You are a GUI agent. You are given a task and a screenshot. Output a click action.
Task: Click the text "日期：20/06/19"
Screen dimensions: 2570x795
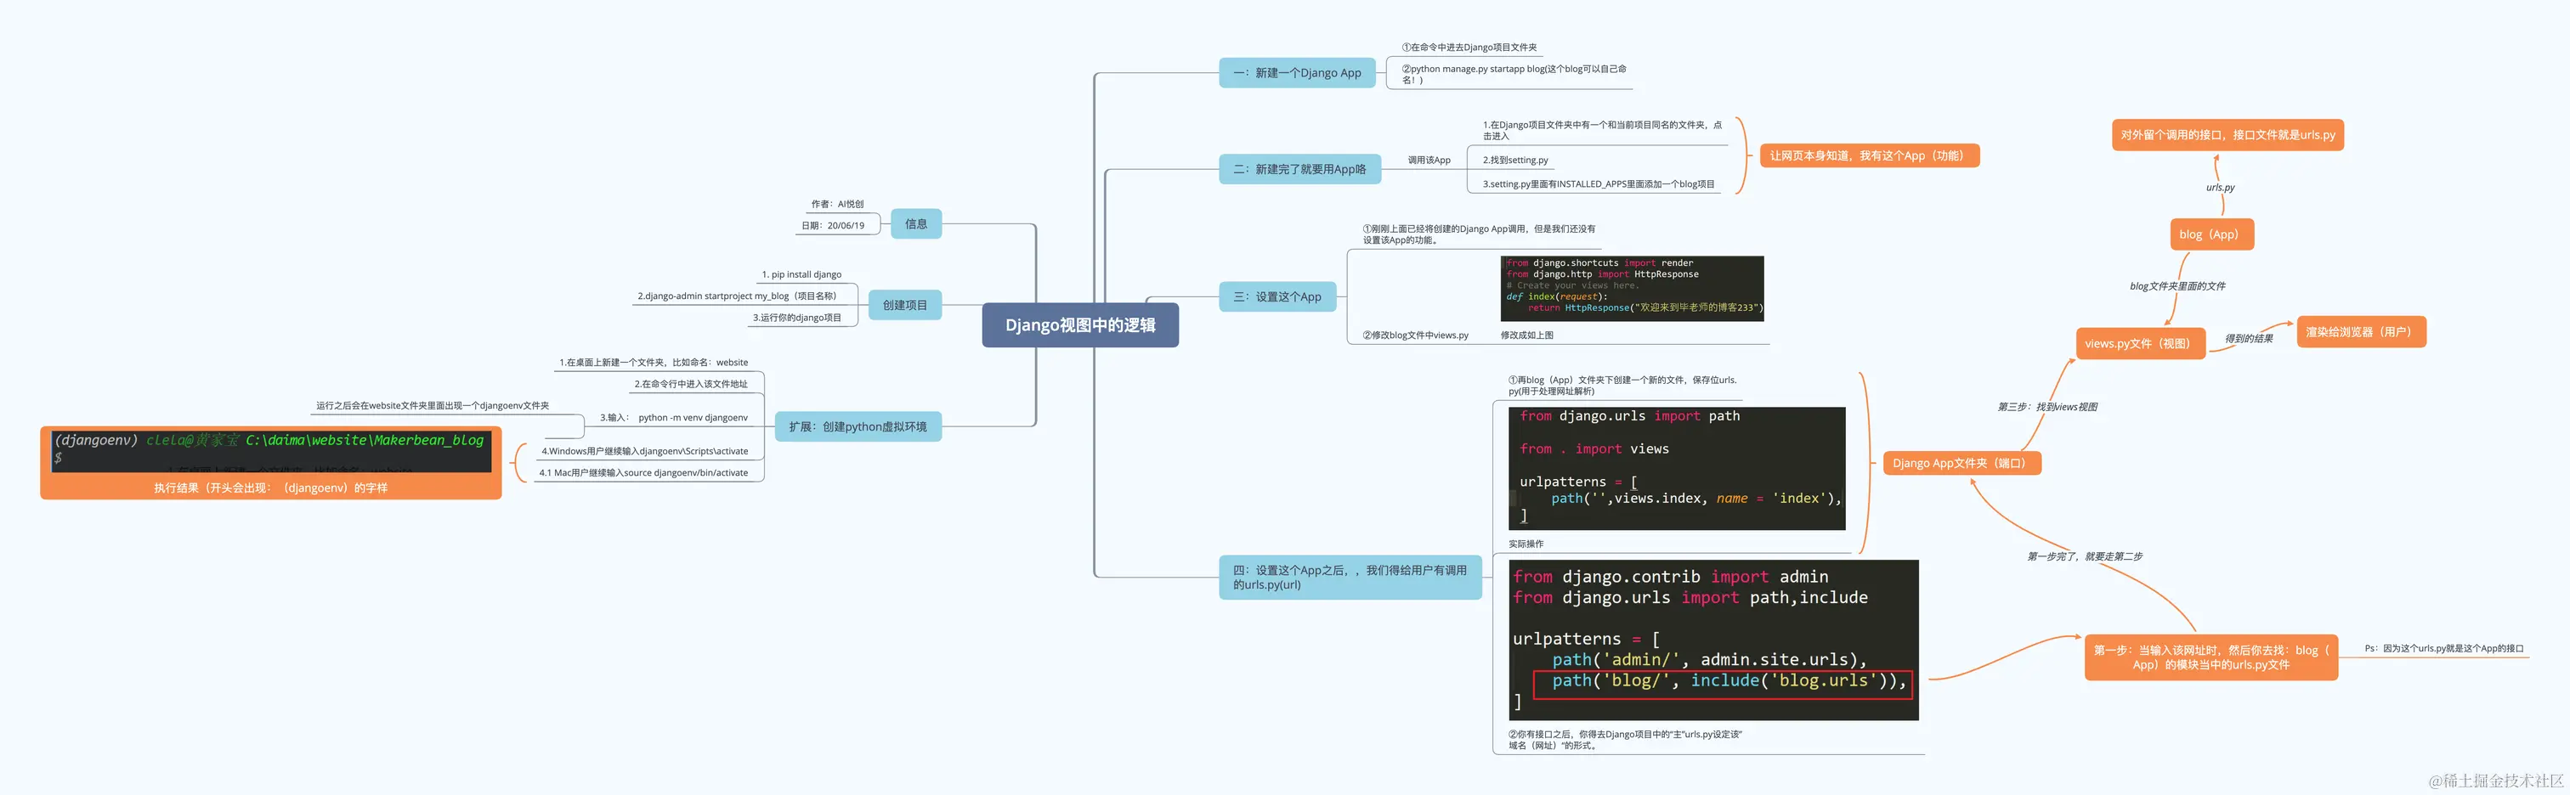coord(833,225)
